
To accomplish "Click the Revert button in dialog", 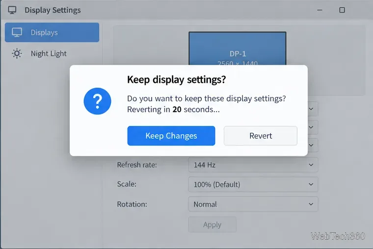I will [261, 136].
